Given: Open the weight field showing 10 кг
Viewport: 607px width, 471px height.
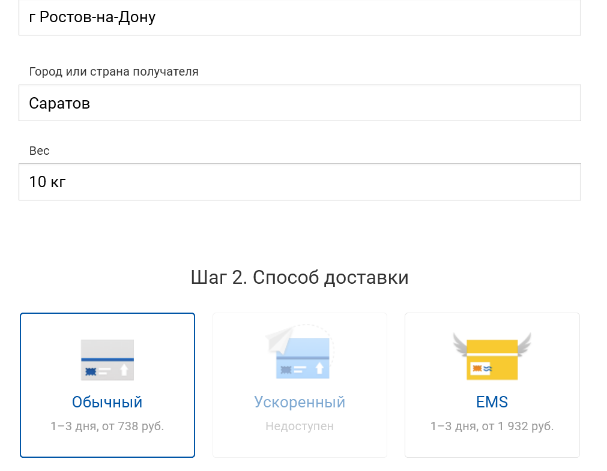Looking at the screenshot, I should tap(300, 182).
